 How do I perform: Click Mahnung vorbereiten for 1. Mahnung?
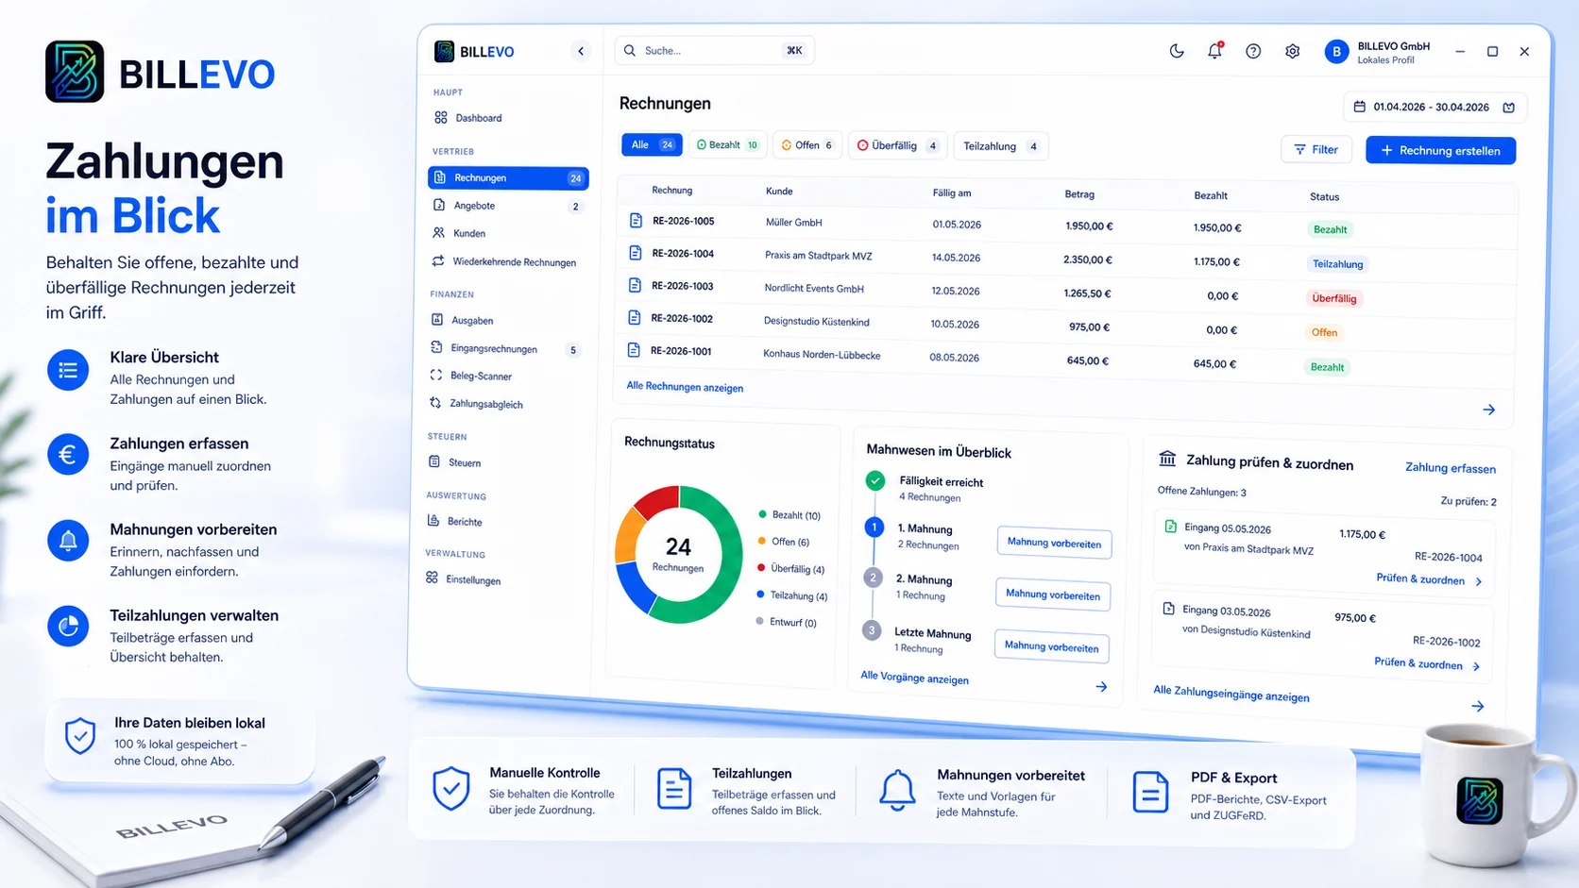(1054, 543)
